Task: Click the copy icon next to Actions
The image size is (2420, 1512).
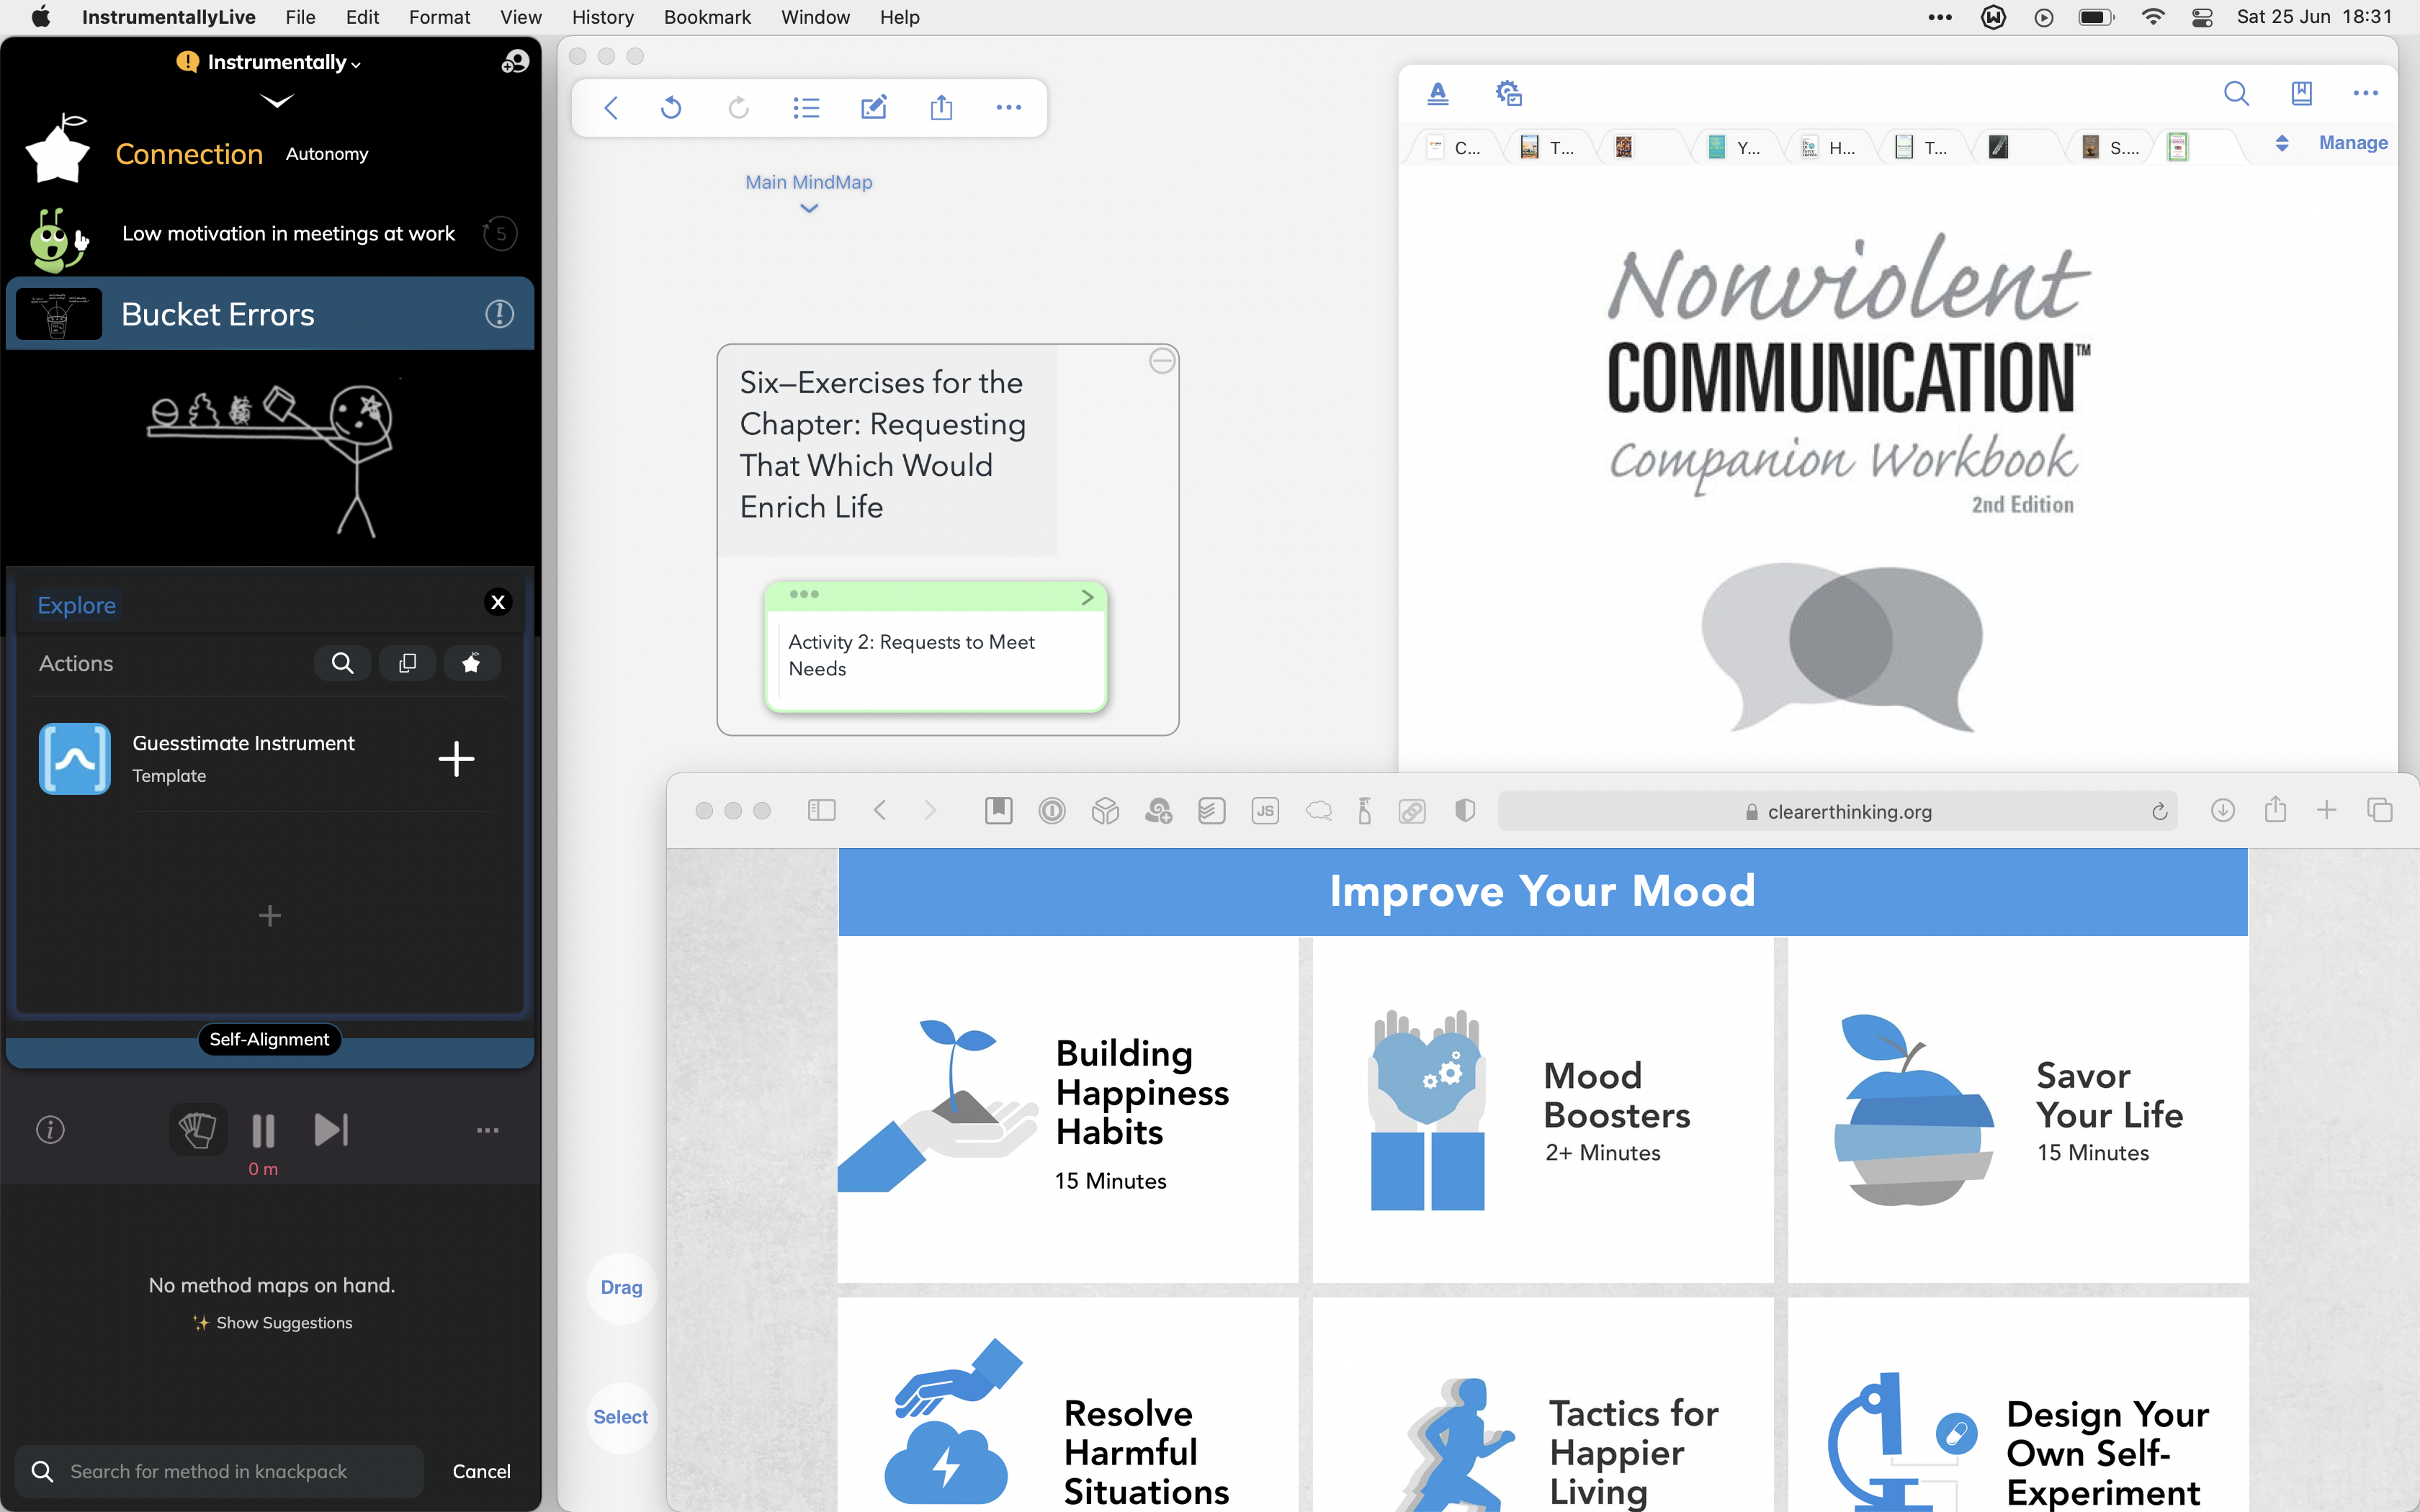Action: (x=407, y=663)
